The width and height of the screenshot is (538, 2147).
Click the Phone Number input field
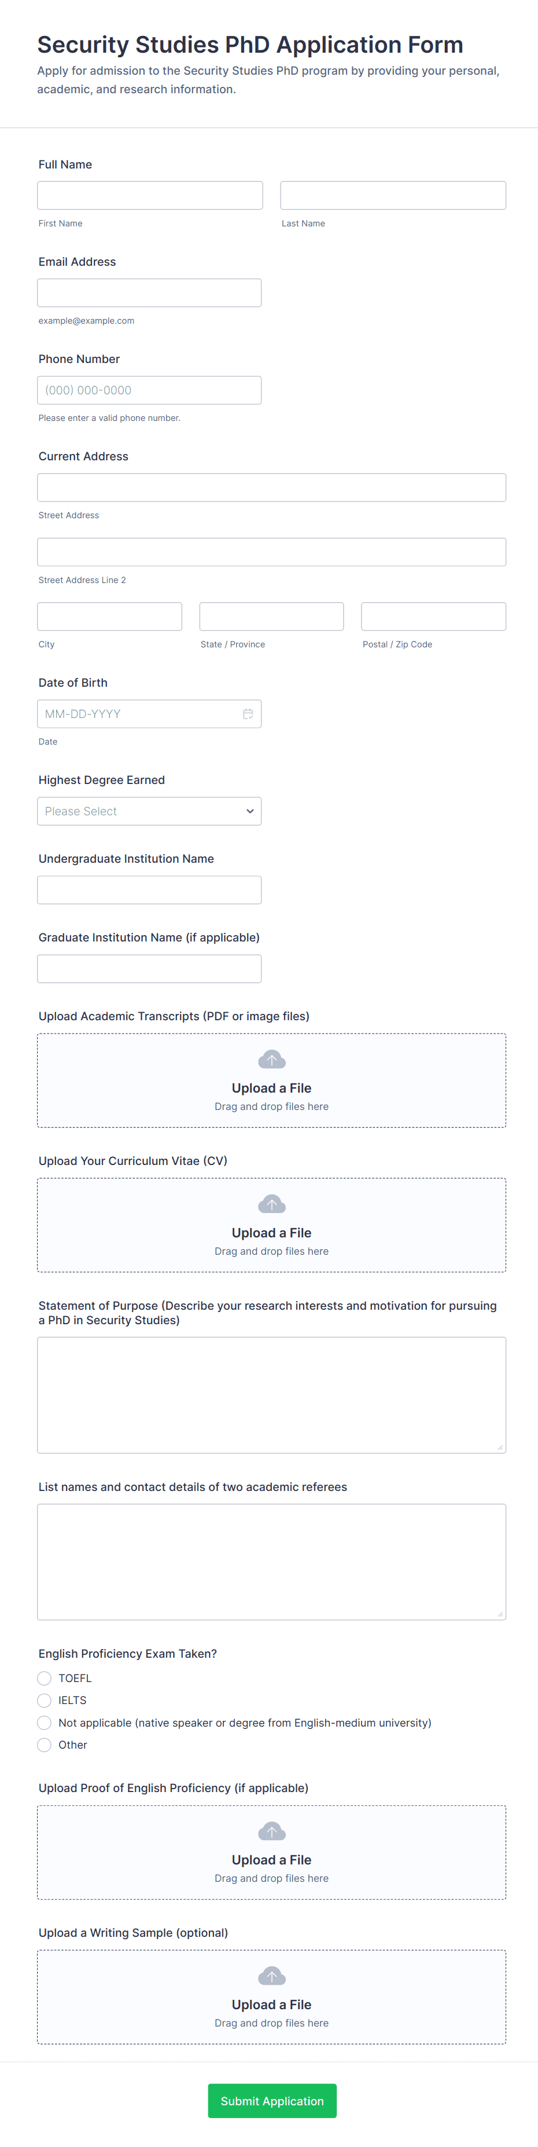(149, 390)
